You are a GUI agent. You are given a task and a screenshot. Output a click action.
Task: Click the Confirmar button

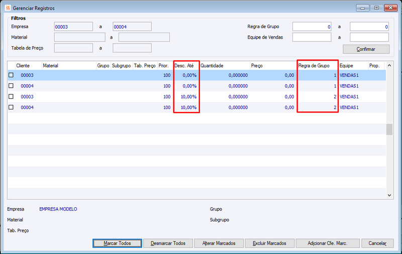click(x=366, y=49)
